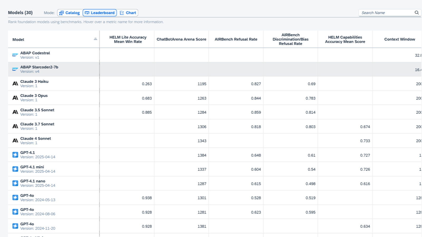Click the Context Window column header
This screenshot has height=237, width=422.
click(x=400, y=39)
